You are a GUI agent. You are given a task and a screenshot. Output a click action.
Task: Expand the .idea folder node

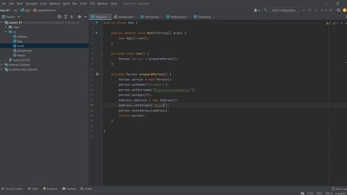point(6,27)
